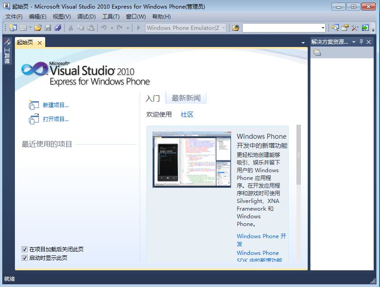Image resolution: width=380 pixels, height=287 pixels.
Task: Click the new project icon beside 新建项目
Action: 34,105
